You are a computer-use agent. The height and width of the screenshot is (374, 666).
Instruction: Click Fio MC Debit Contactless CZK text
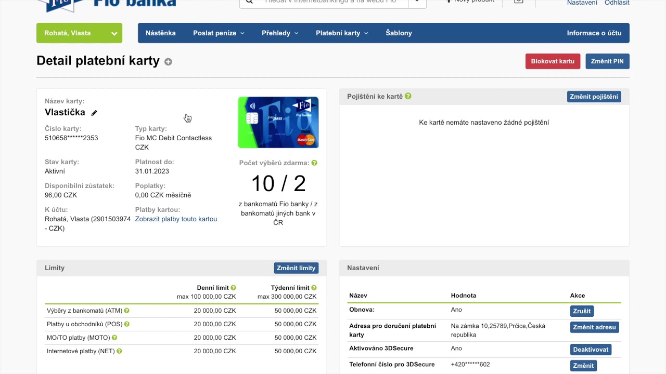173,143
